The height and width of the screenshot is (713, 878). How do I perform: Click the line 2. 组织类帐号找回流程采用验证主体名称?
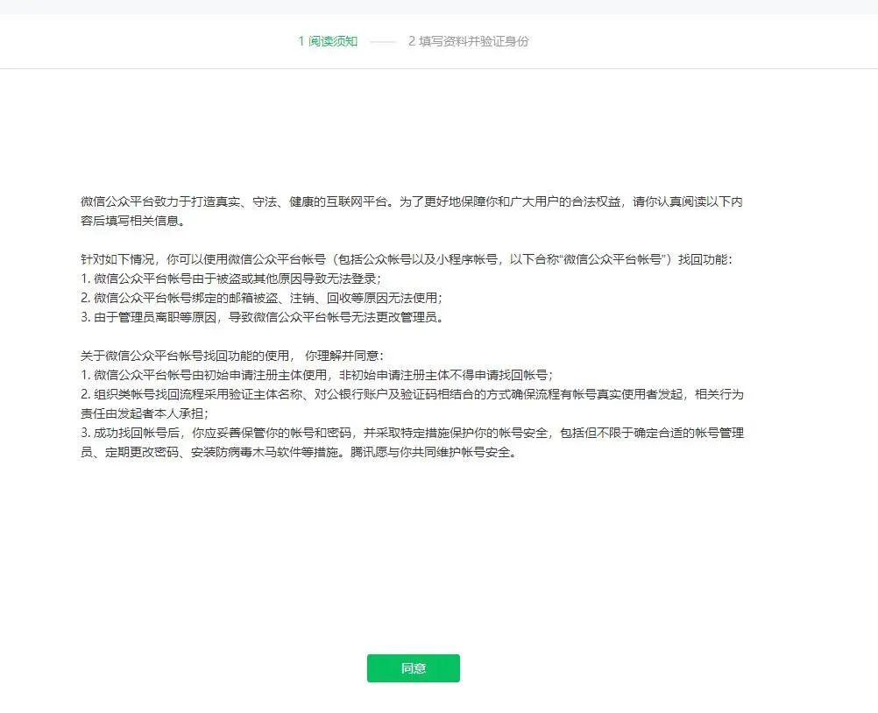tap(412, 394)
